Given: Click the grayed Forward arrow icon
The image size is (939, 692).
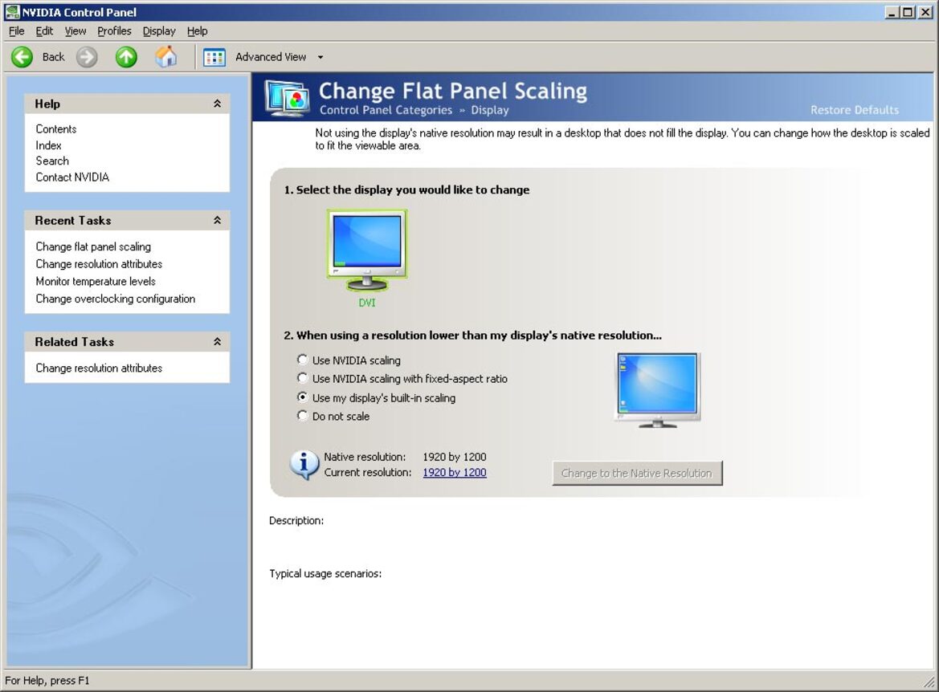Looking at the screenshot, I should pyautogui.click(x=87, y=57).
